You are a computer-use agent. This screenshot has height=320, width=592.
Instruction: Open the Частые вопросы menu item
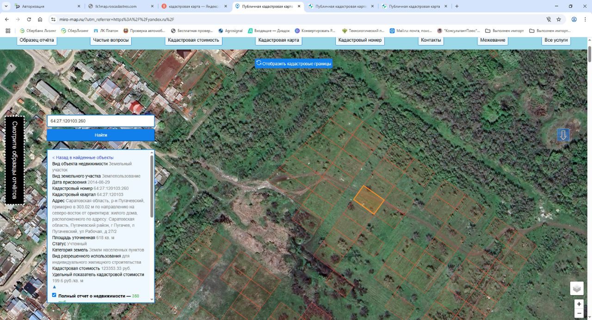coord(111,40)
